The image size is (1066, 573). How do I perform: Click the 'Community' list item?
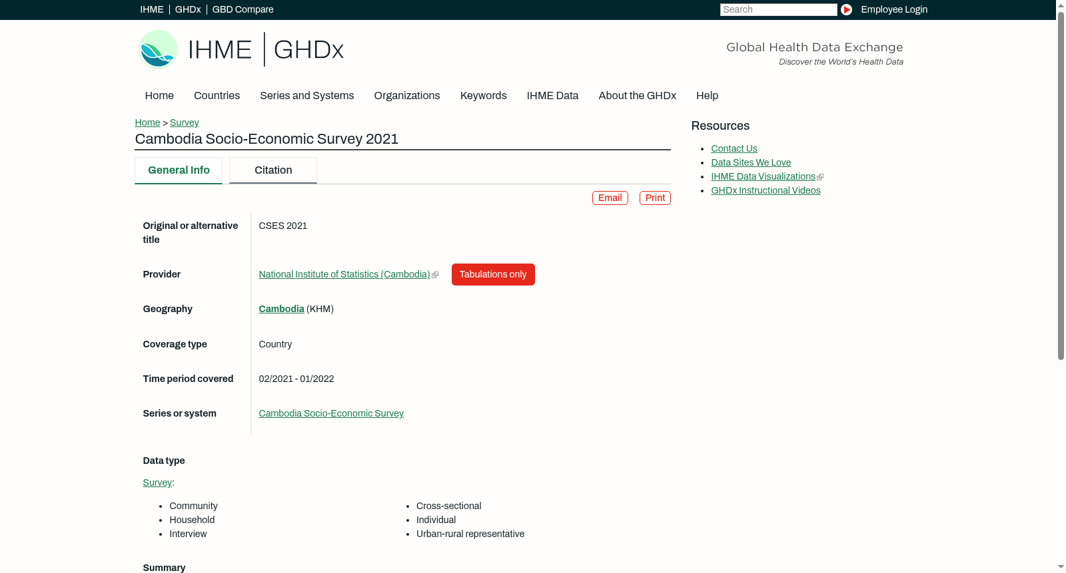coord(193,506)
